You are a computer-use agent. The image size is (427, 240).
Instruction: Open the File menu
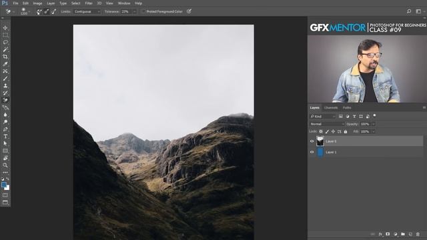15,3
